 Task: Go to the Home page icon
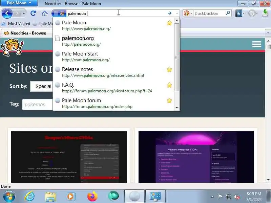point(45,13)
